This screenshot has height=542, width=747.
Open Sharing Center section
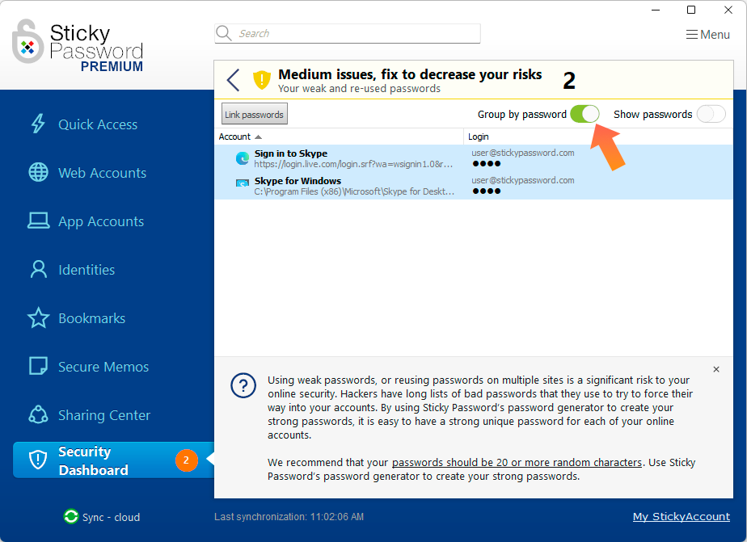point(103,415)
